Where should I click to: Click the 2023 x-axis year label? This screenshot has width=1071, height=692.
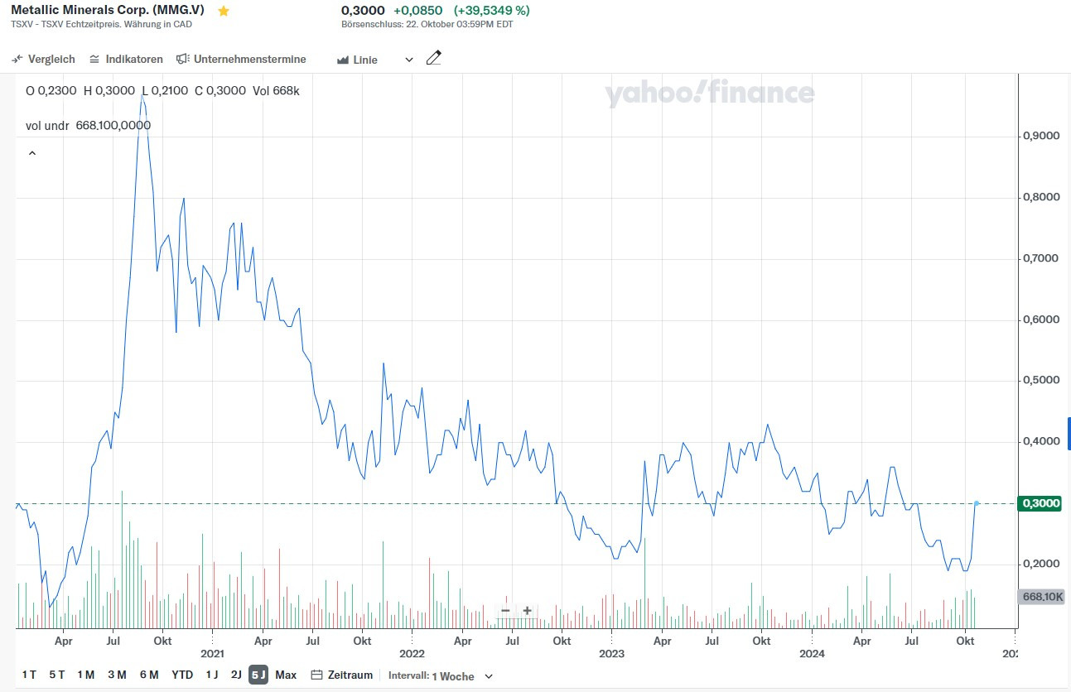(611, 654)
